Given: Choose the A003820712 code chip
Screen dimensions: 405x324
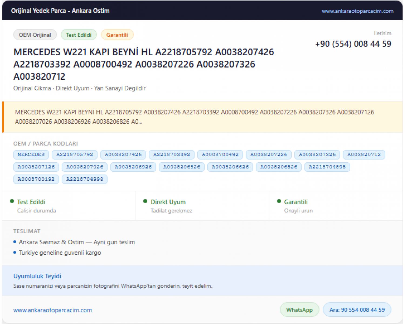Looking at the screenshot, I should tap(364, 155).
